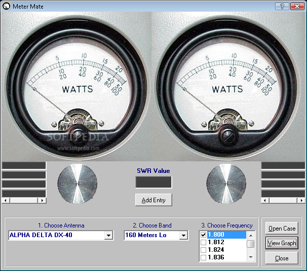Open the Choose Band dropdown
The image size is (307, 271).
click(184, 235)
